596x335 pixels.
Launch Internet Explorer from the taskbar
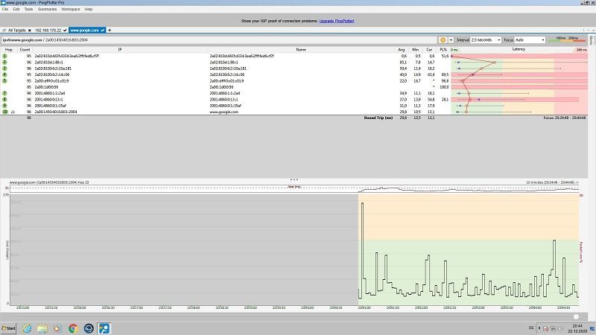pos(27,328)
